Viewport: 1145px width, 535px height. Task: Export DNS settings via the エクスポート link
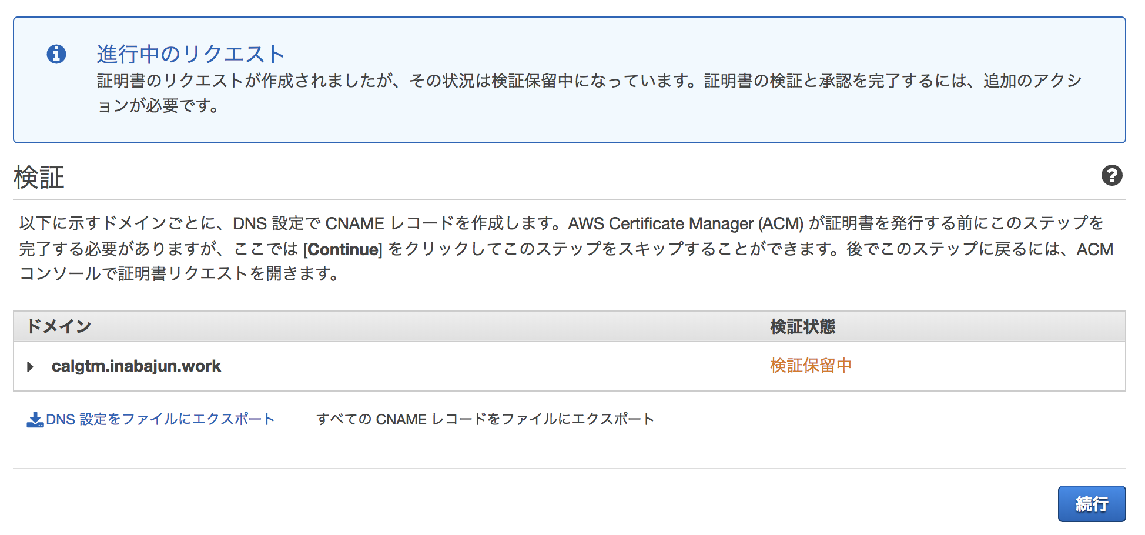[x=160, y=419]
